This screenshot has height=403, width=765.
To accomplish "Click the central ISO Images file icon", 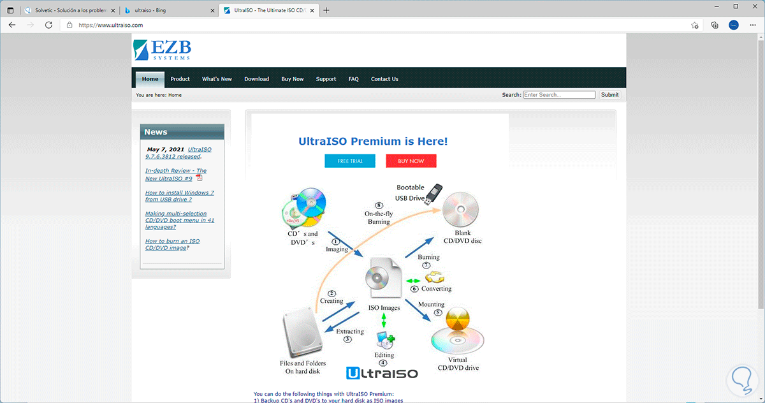I will pos(384,277).
